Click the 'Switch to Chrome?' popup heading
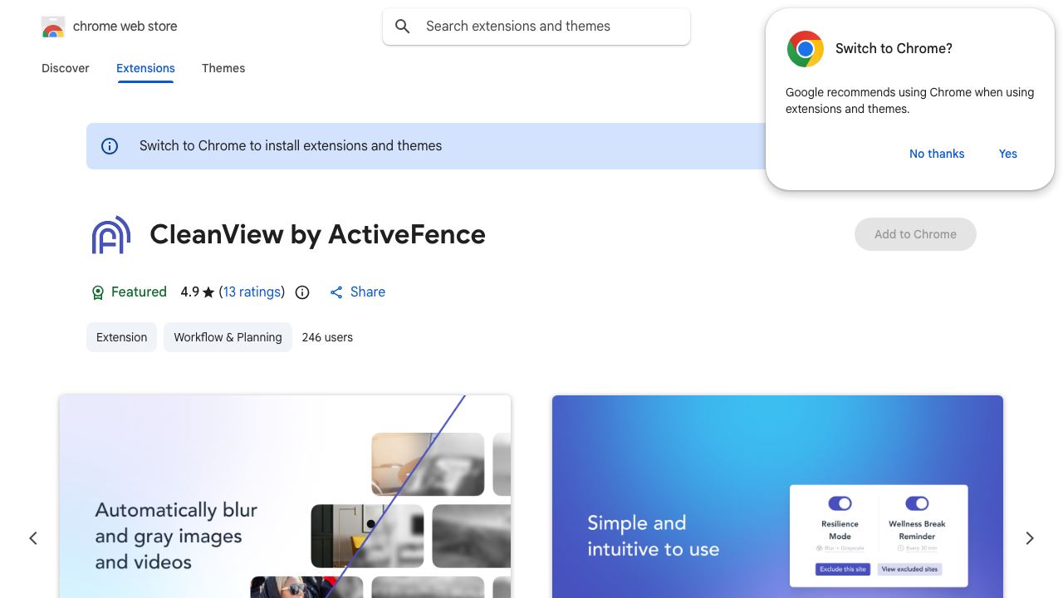The image size is (1063, 598). (x=894, y=49)
